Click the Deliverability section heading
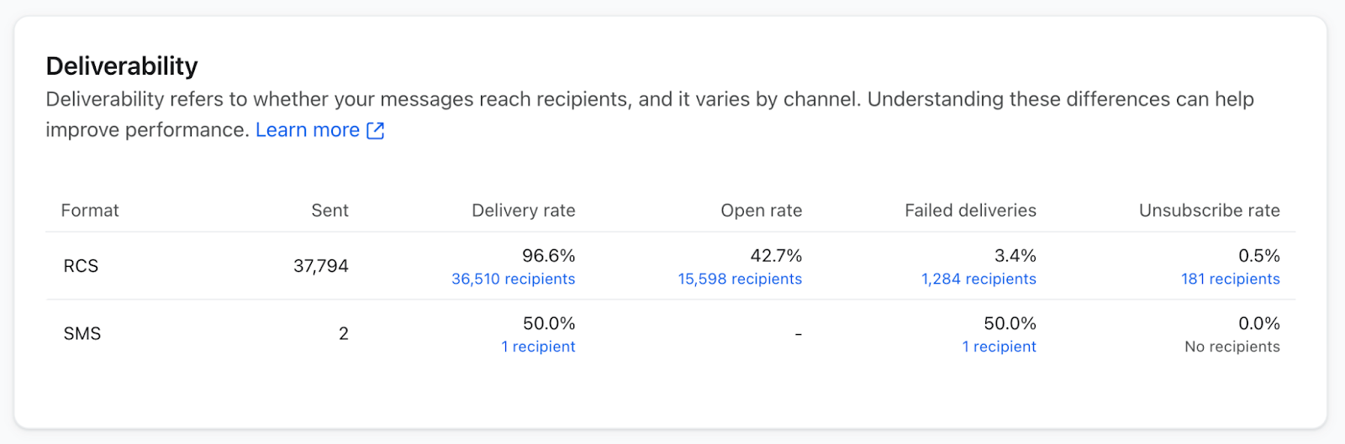 122,65
